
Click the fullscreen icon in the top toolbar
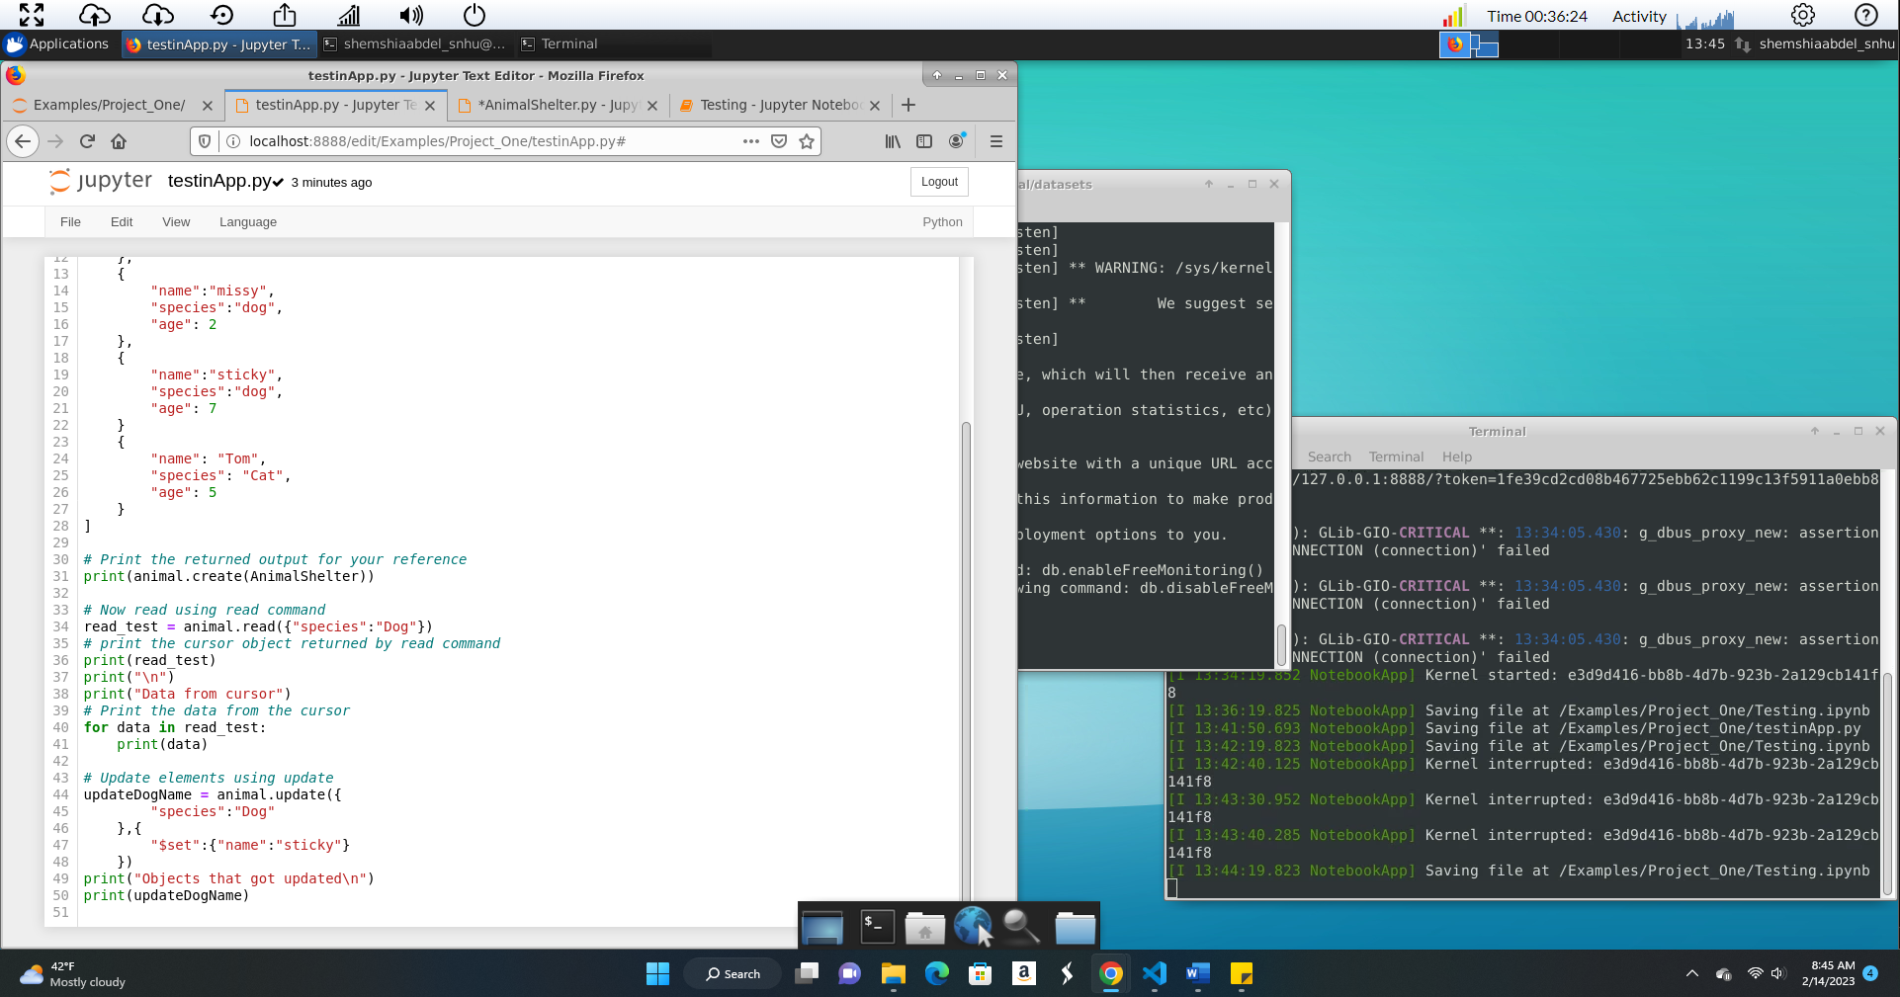point(32,15)
